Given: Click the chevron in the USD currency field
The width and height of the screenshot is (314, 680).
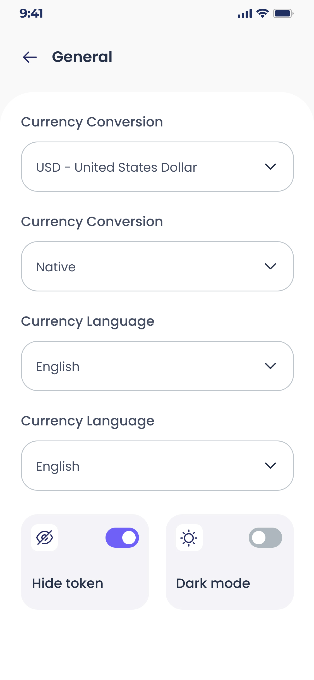Looking at the screenshot, I should pos(270,167).
